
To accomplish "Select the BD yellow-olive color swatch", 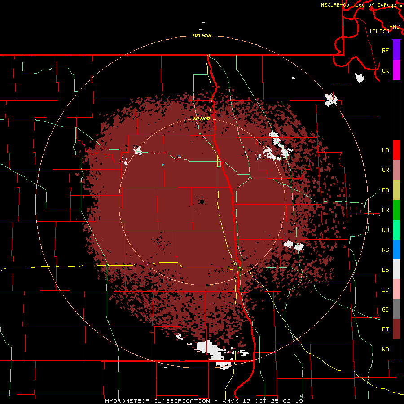I will 396,190.
